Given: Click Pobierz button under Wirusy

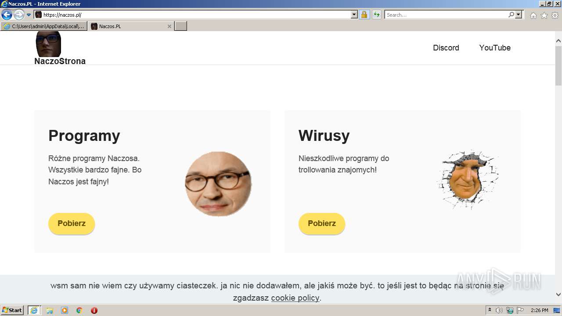Looking at the screenshot, I should (x=322, y=223).
